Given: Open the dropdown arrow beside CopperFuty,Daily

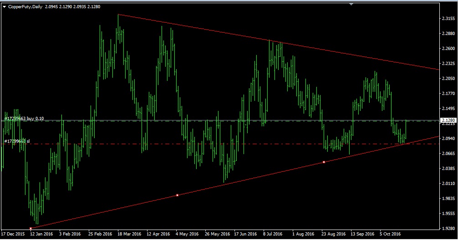Looking at the screenshot, I should tap(4, 5).
